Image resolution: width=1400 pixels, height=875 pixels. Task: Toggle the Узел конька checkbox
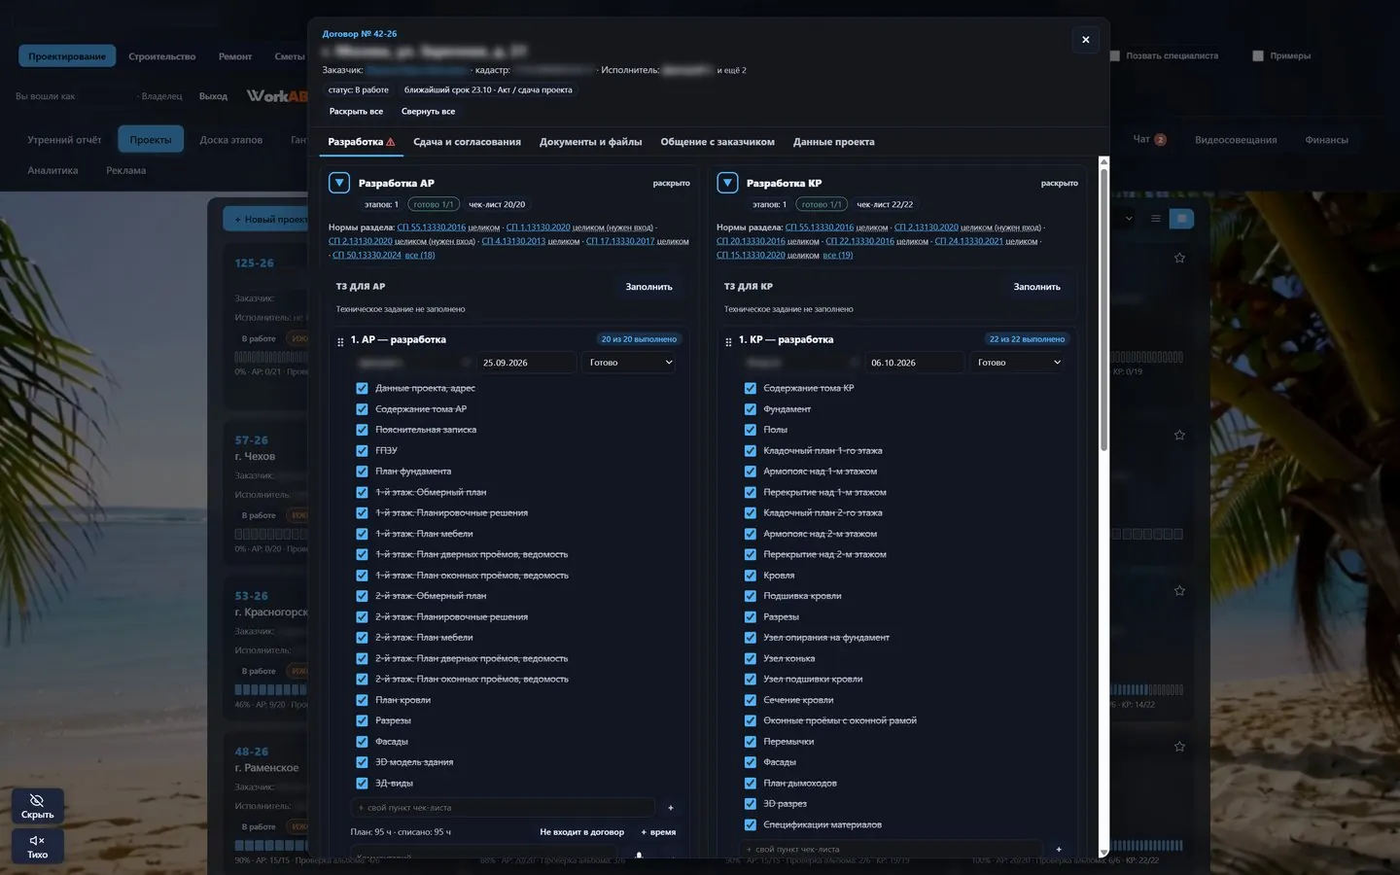coord(750,658)
